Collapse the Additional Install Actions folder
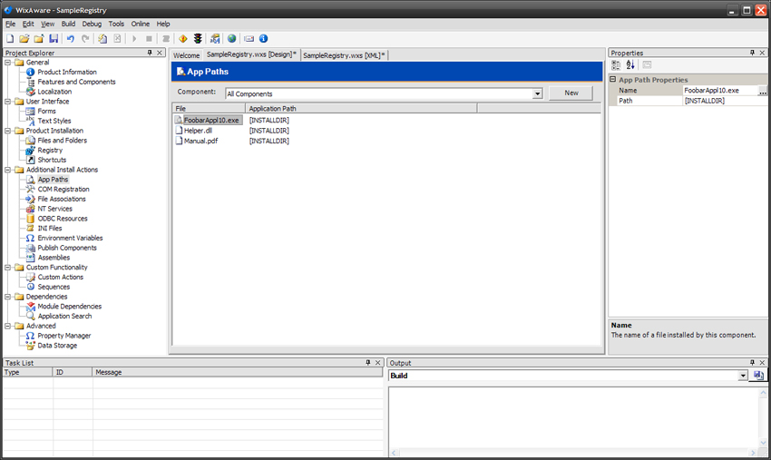771x460 pixels. [x=8, y=170]
